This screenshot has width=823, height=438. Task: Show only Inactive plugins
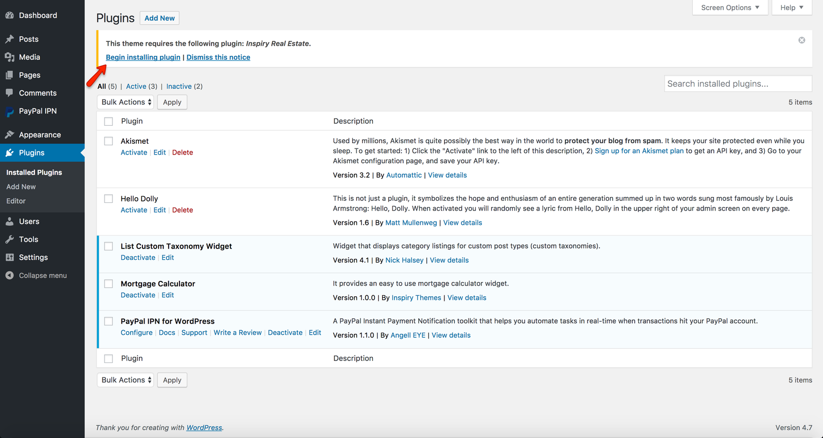pyautogui.click(x=179, y=86)
